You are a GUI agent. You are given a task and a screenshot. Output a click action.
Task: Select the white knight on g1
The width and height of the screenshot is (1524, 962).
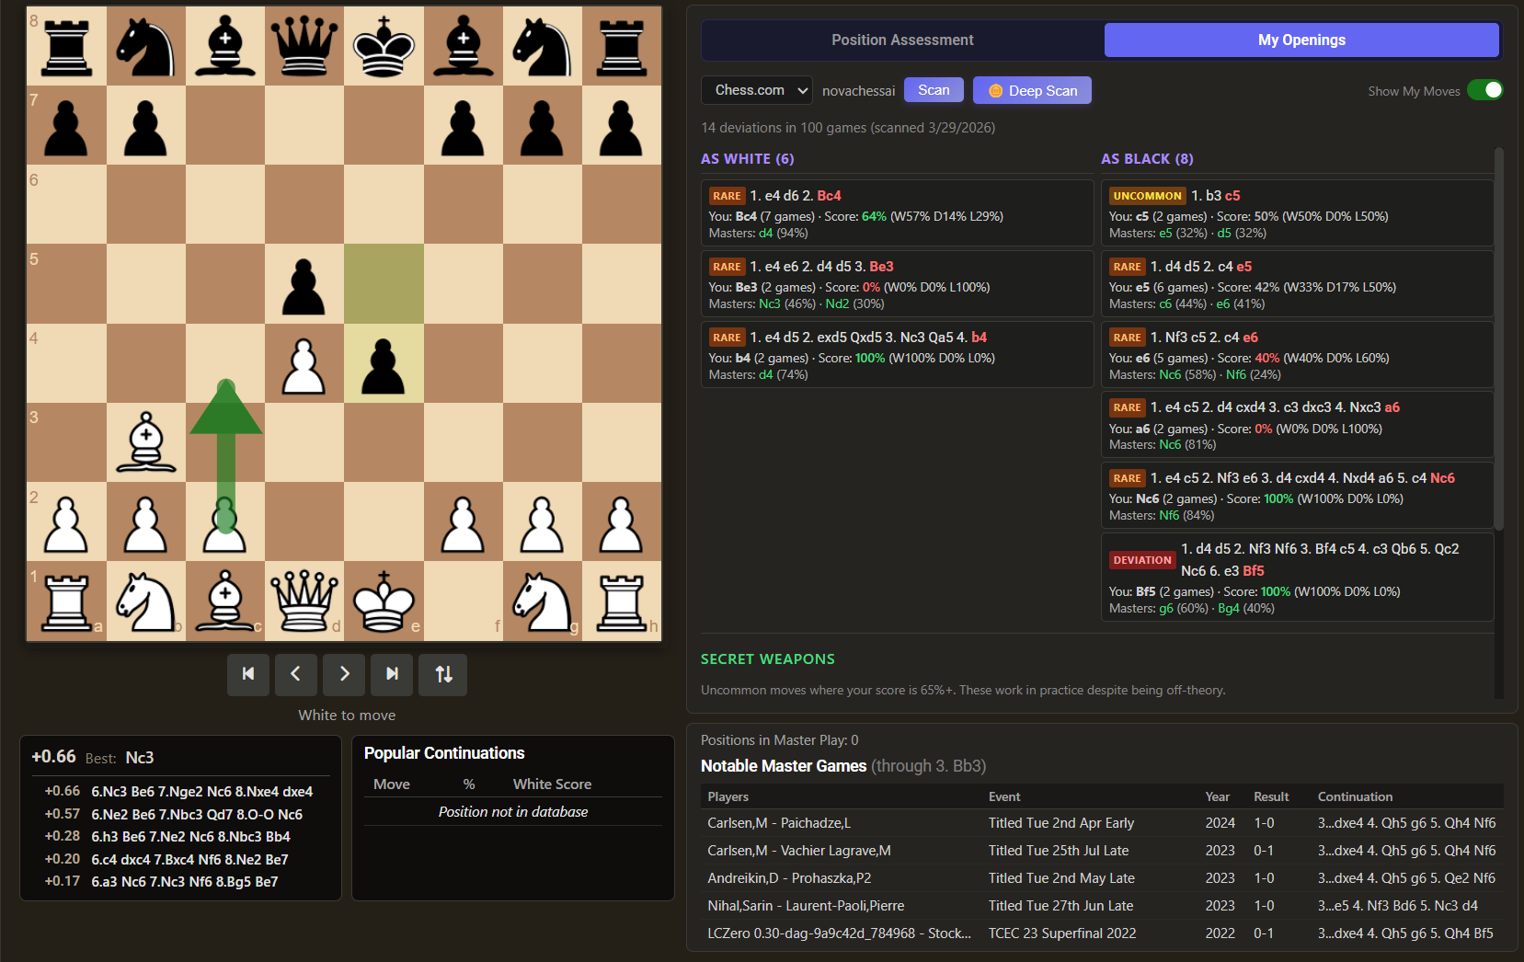click(x=542, y=601)
